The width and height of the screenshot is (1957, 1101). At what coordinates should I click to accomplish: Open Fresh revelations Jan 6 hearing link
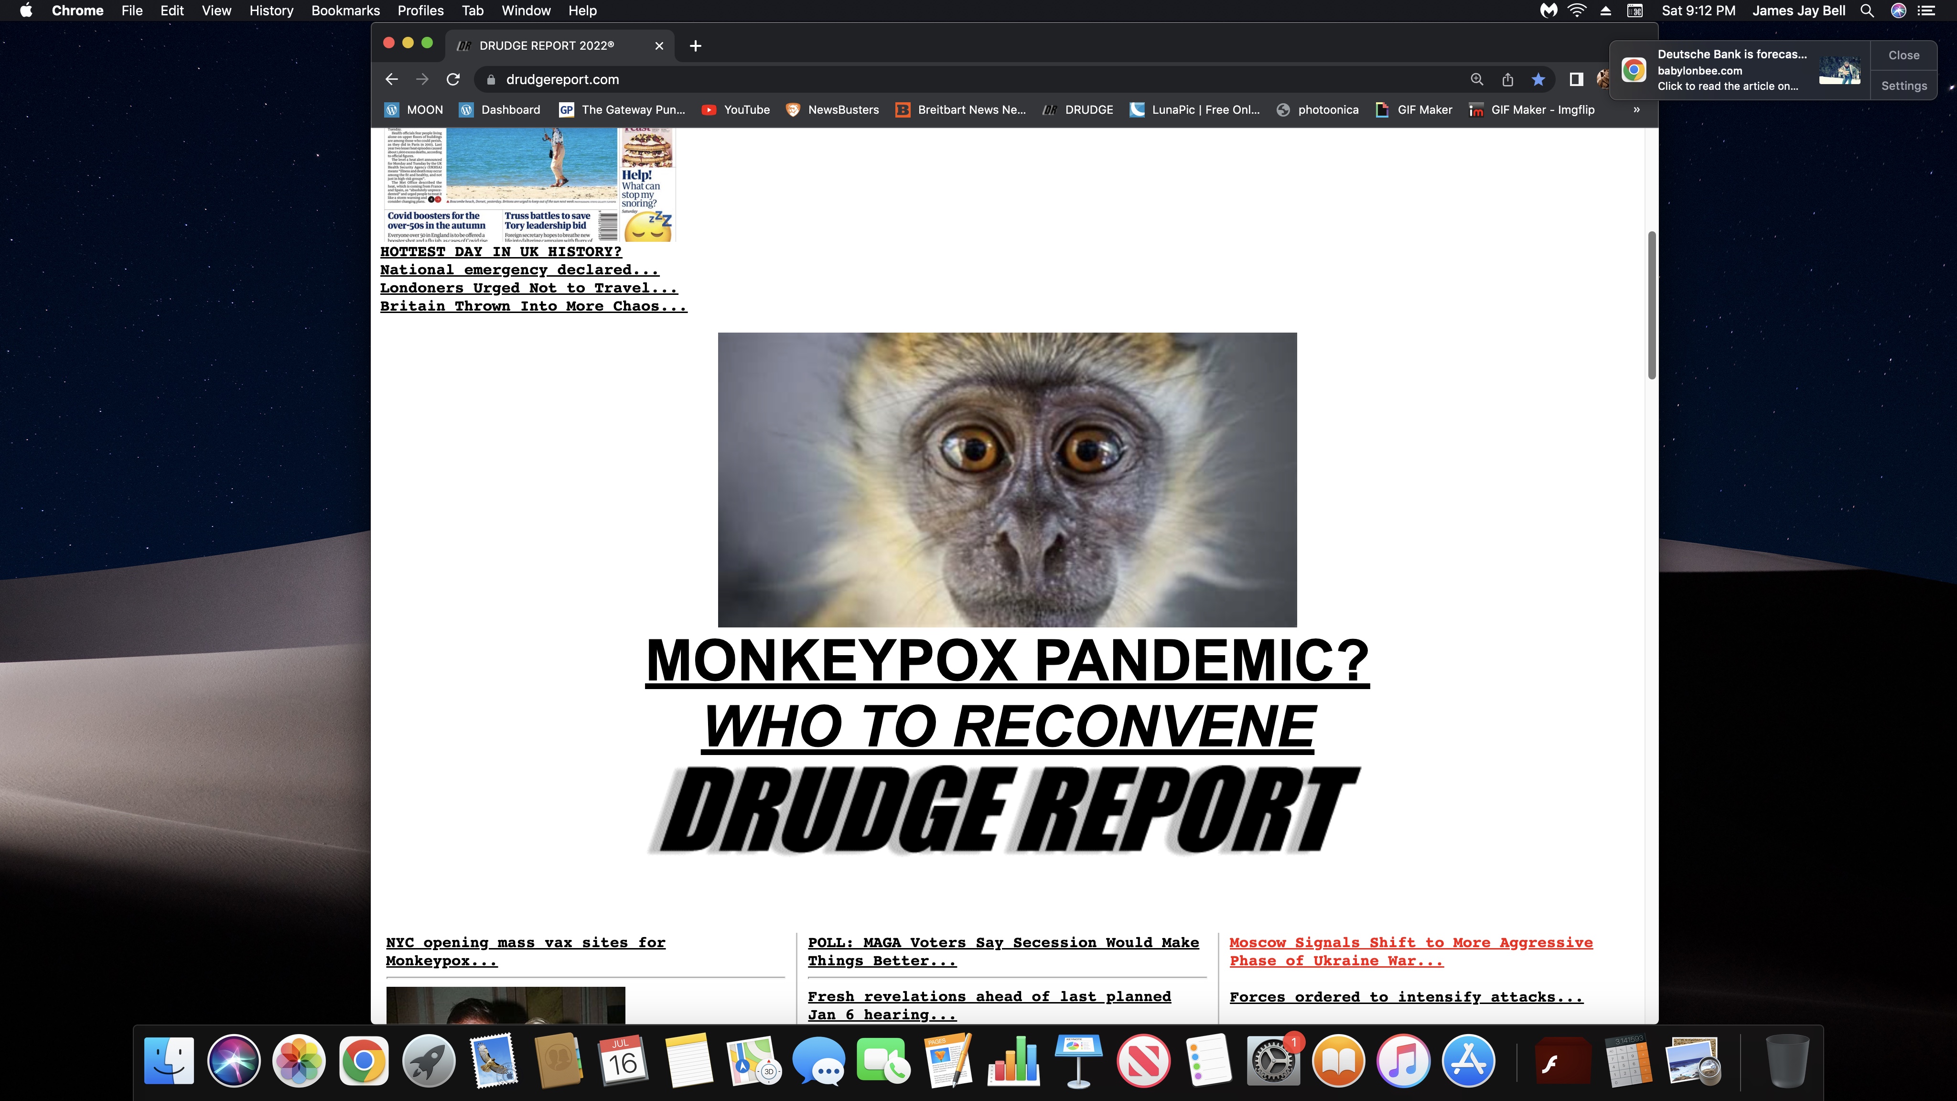click(989, 1005)
